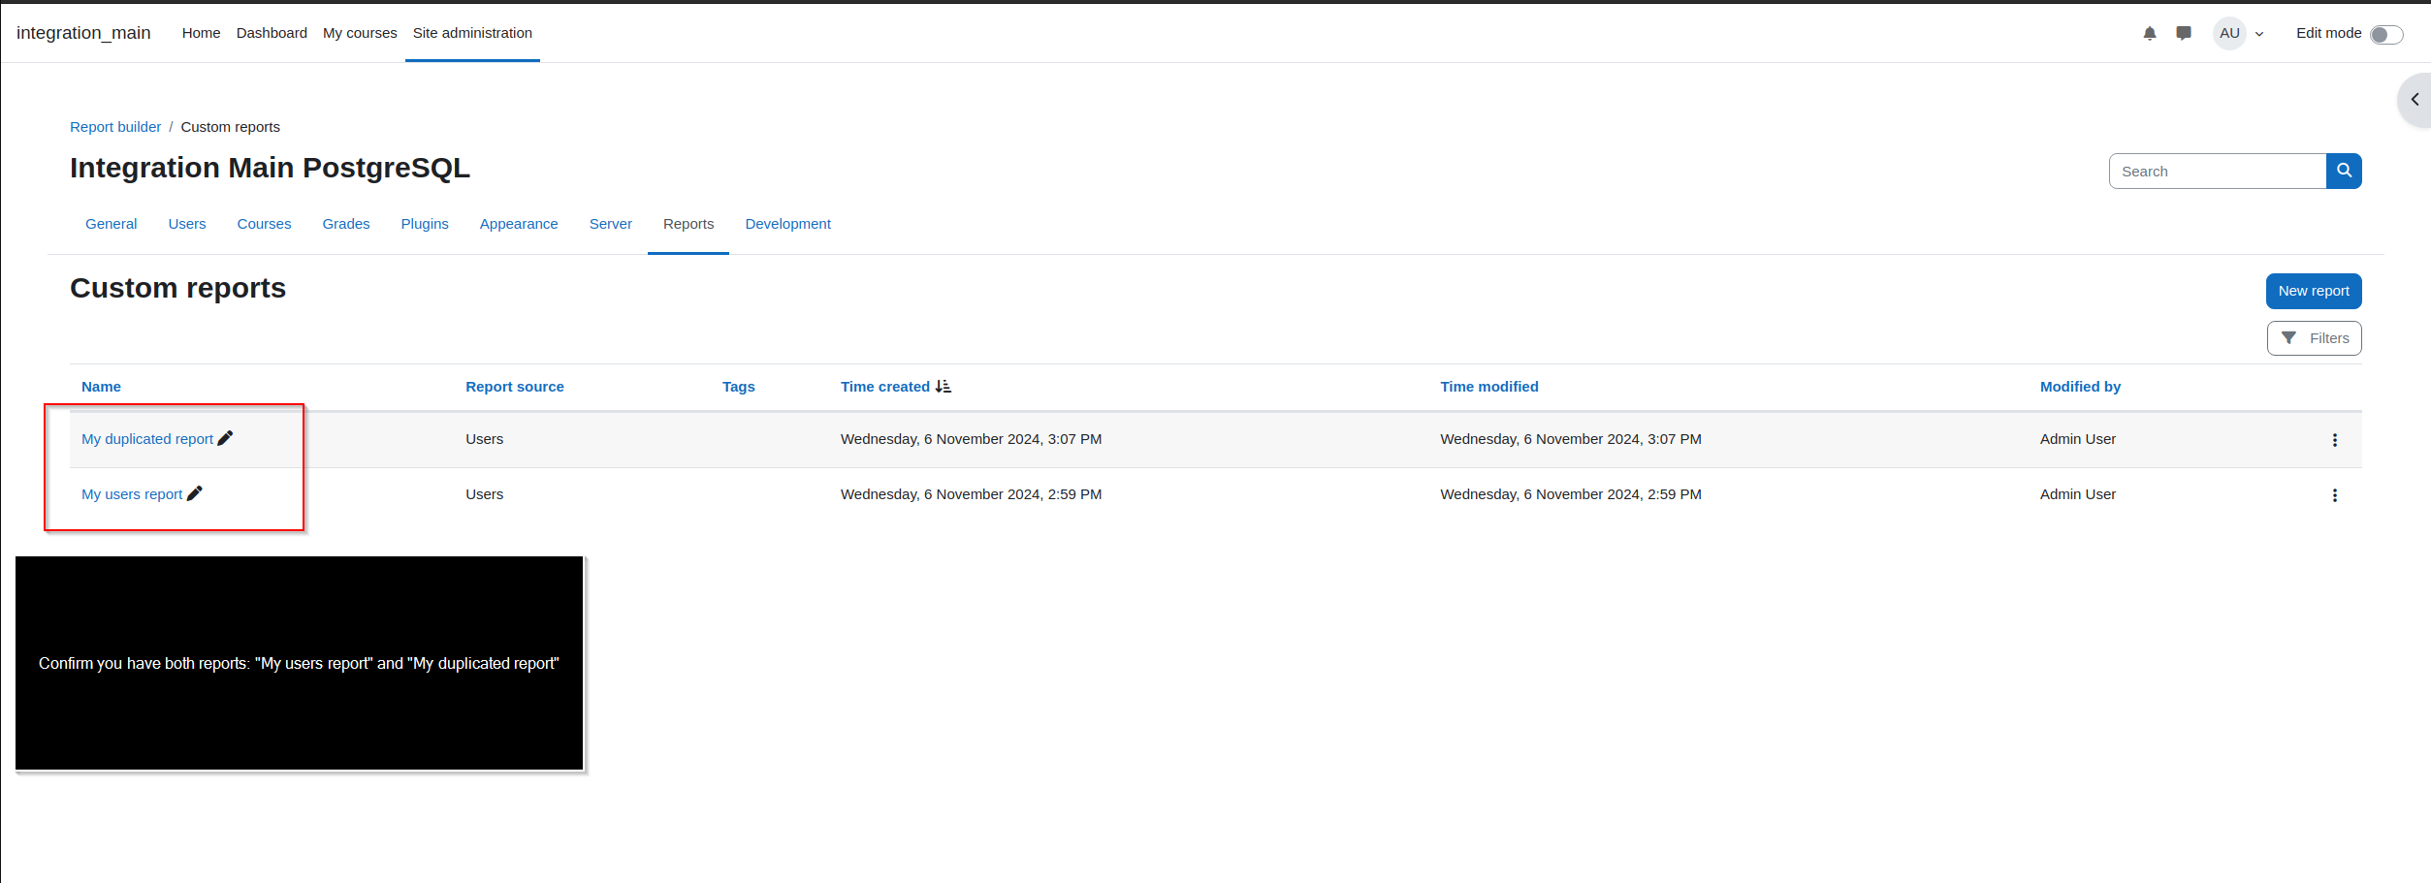Open the Filters panel
This screenshot has height=883, width=2431.
(2314, 338)
